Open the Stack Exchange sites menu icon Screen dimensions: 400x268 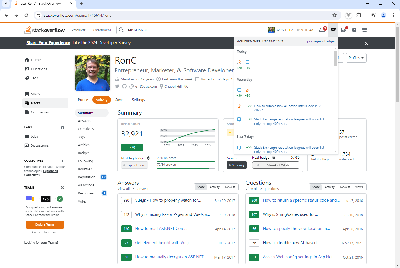click(x=365, y=30)
